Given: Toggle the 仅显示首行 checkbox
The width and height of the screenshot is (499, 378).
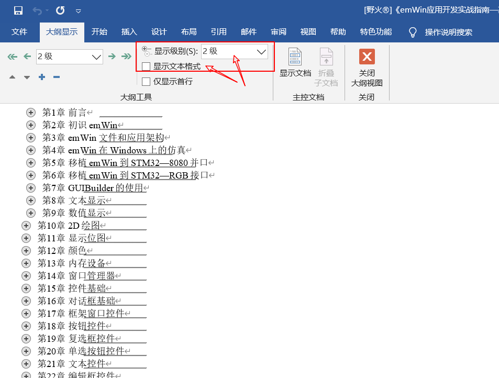Looking at the screenshot, I should tap(146, 81).
